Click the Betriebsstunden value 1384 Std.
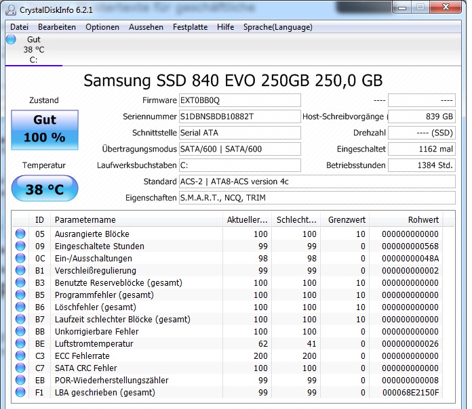The image size is (472, 409). (x=422, y=165)
